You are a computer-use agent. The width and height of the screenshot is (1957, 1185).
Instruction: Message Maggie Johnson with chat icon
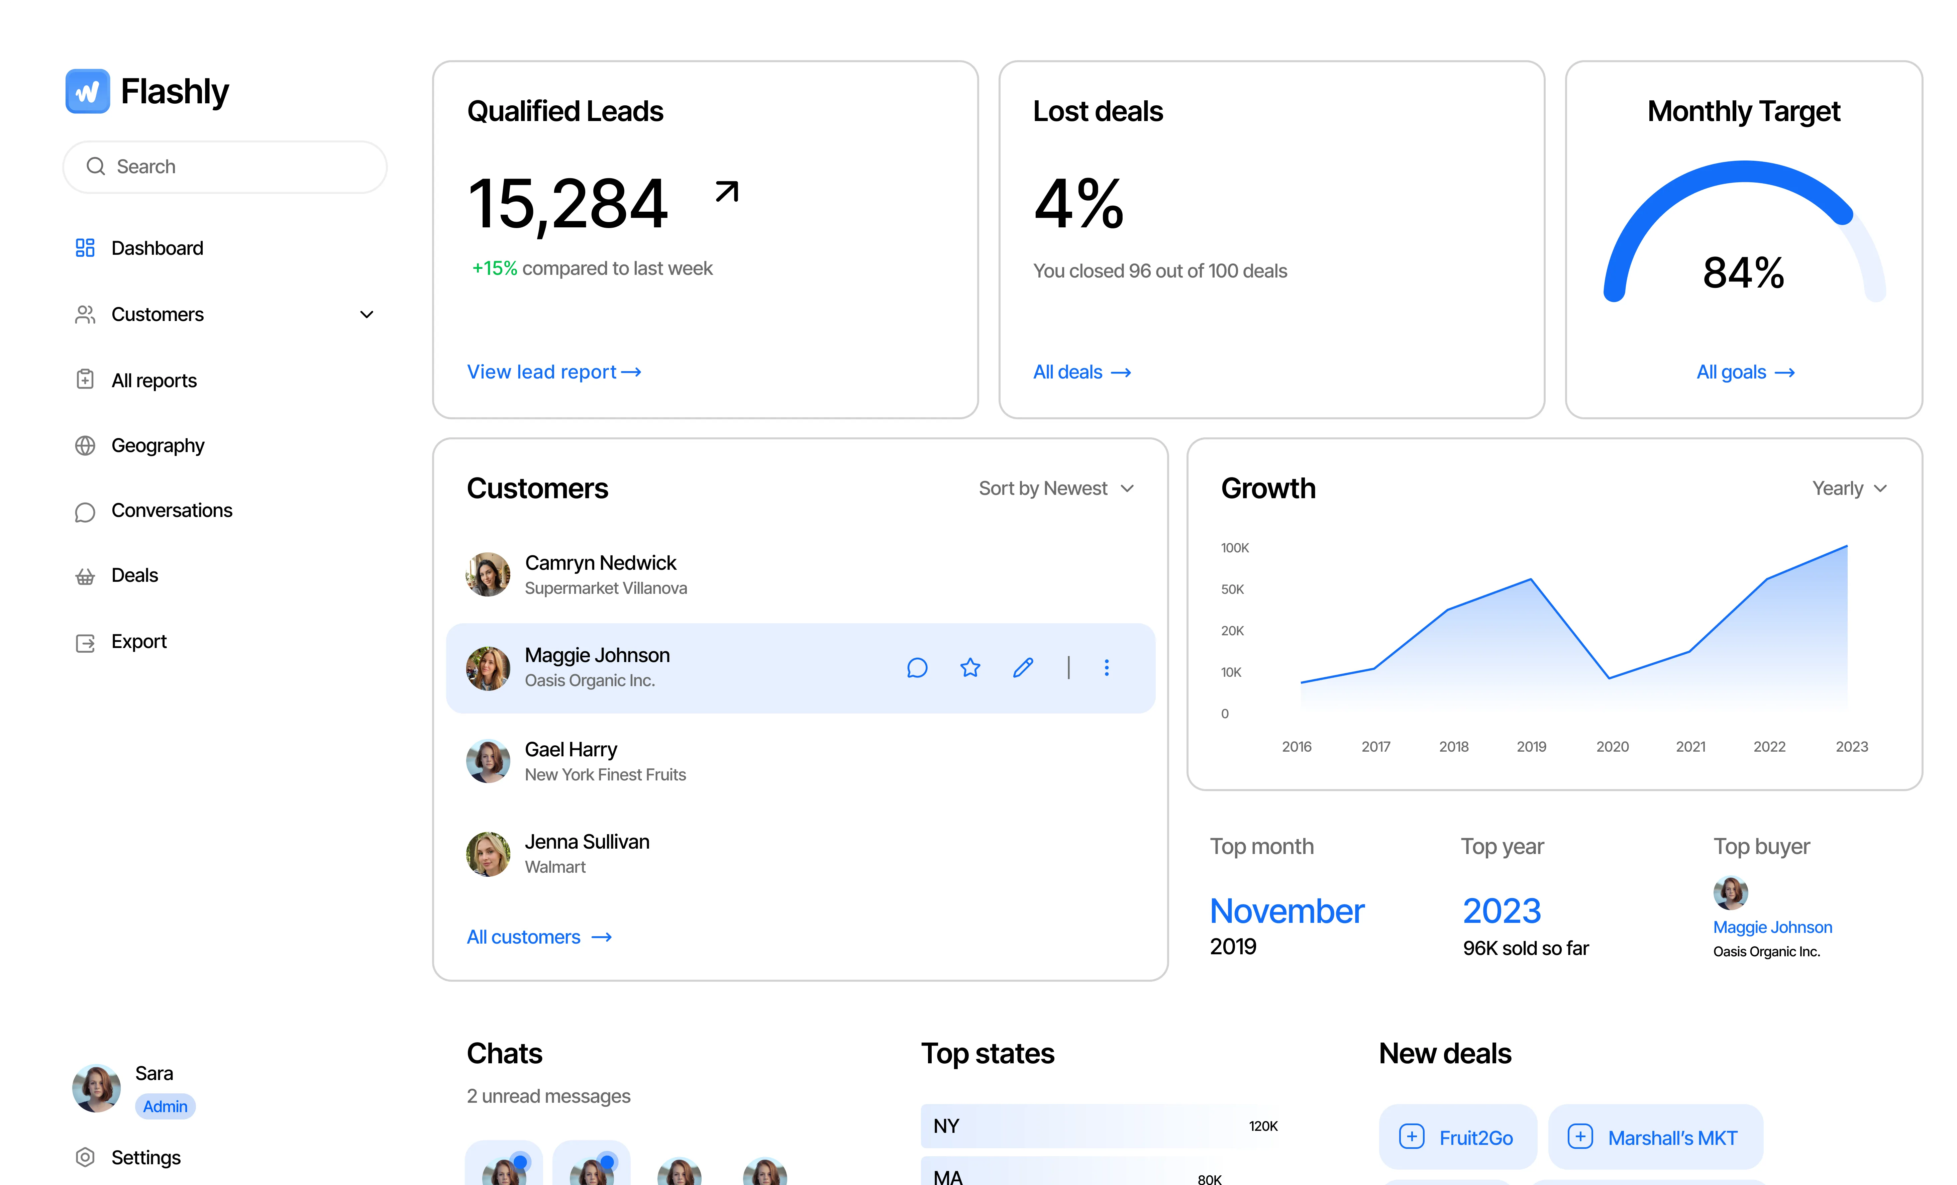pos(917,668)
